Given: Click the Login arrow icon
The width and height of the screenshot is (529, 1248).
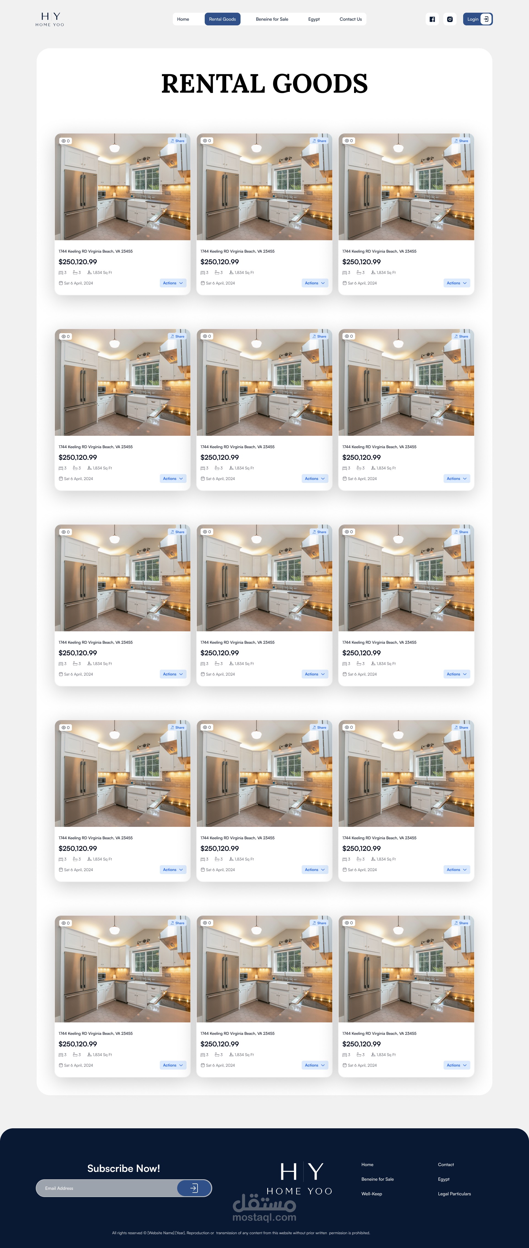Looking at the screenshot, I should click(486, 19).
